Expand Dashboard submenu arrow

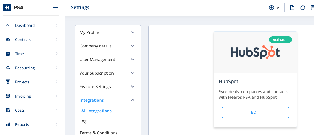click(57, 25)
